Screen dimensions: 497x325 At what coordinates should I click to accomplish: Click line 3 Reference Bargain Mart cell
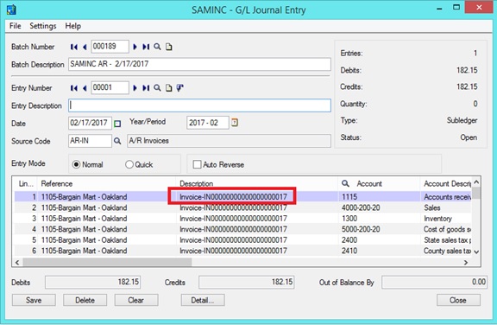(106, 219)
